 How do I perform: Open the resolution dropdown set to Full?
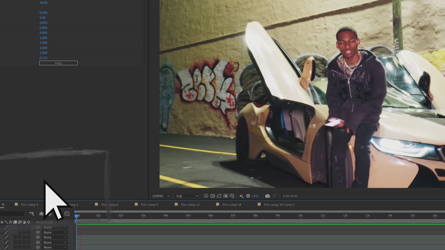(187, 196)
